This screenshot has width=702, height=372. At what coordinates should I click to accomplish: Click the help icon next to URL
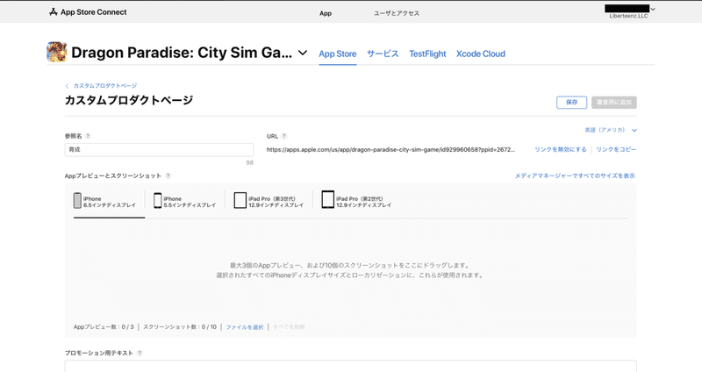283,136
